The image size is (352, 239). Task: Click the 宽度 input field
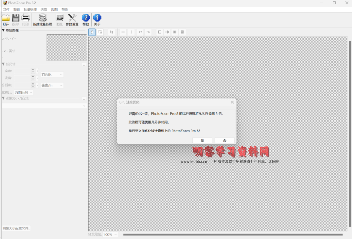tap(22, 71)
